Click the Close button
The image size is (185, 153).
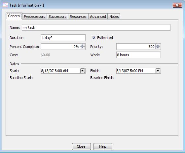point(81,146)
